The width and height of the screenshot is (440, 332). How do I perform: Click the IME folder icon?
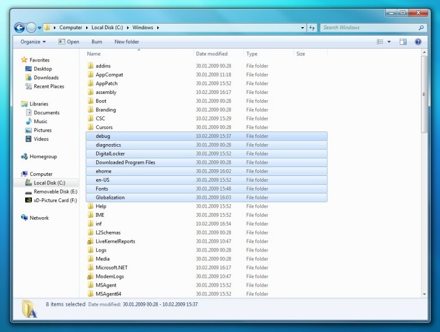pos(90,215)
